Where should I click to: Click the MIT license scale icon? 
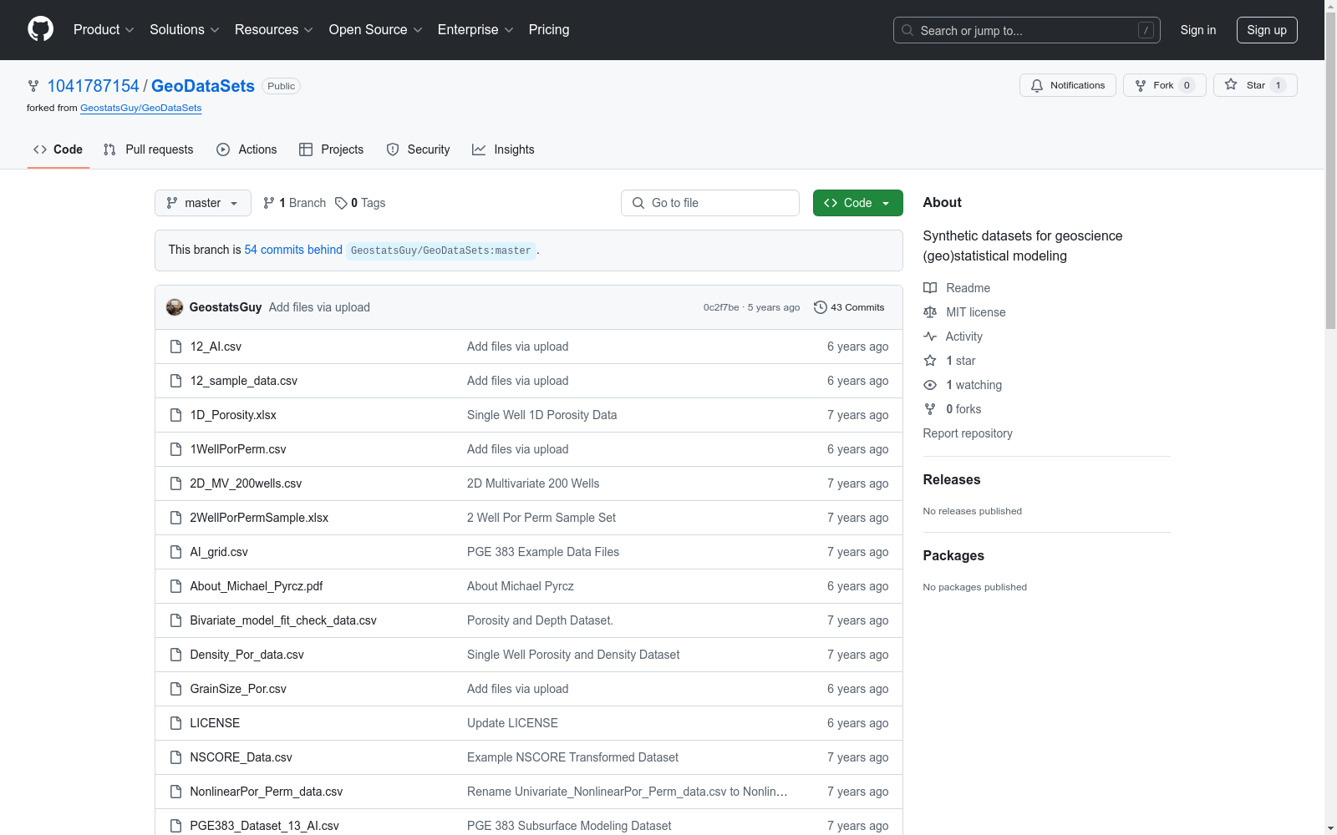930,312
